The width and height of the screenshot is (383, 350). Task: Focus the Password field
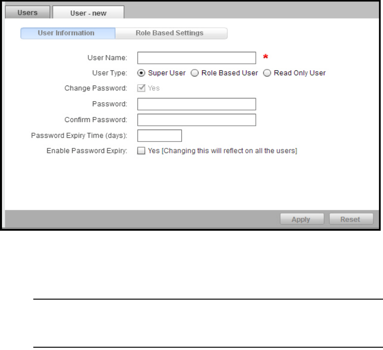tap(197, 104)
